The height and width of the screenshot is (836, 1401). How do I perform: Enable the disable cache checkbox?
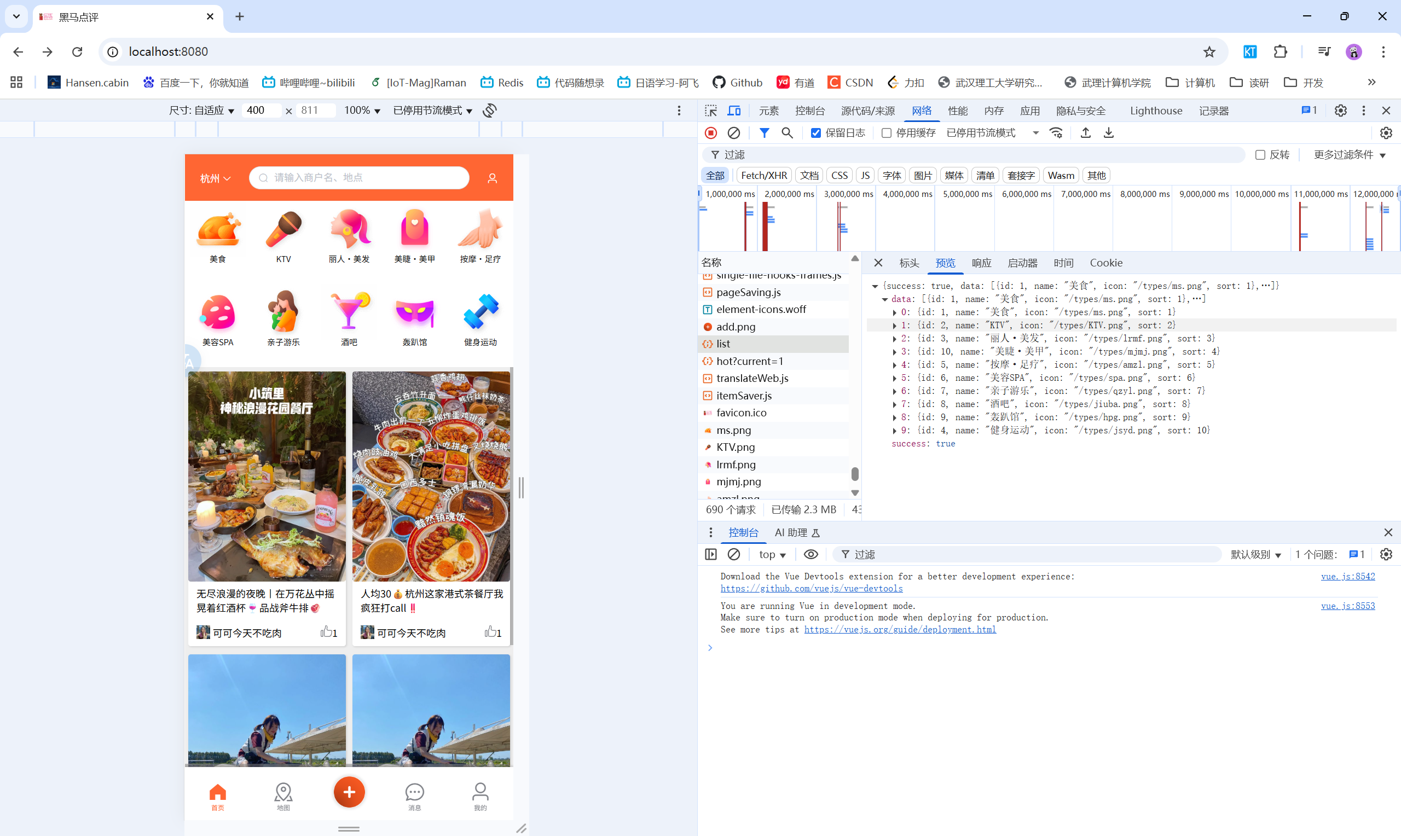(x=886, y=133)
